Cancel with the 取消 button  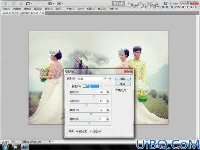(x=123, y=84)
